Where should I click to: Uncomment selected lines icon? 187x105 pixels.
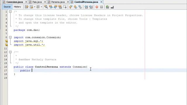[112, 7]
